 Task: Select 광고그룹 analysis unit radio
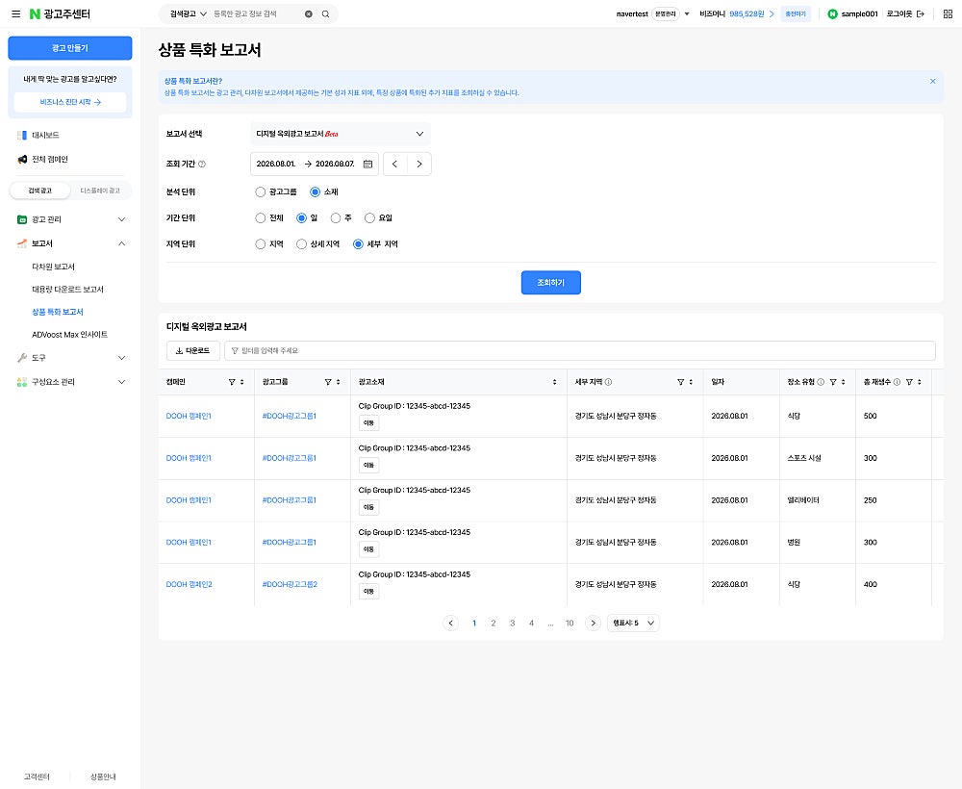click(260, 192)
